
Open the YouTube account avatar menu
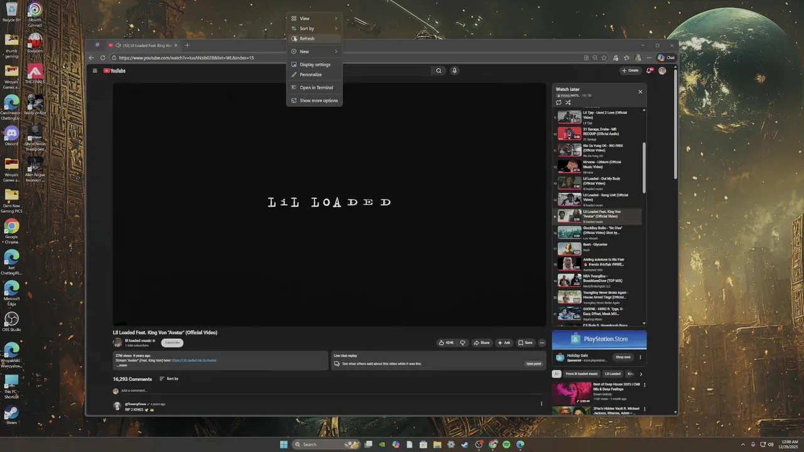pyautogui.click(x=662, y=70)
